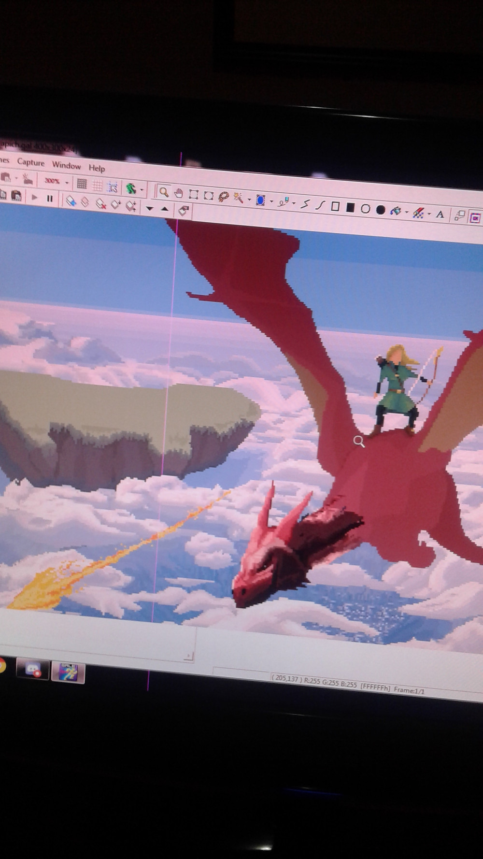
Task: Click the up triangle button
Action: (165, 209)
